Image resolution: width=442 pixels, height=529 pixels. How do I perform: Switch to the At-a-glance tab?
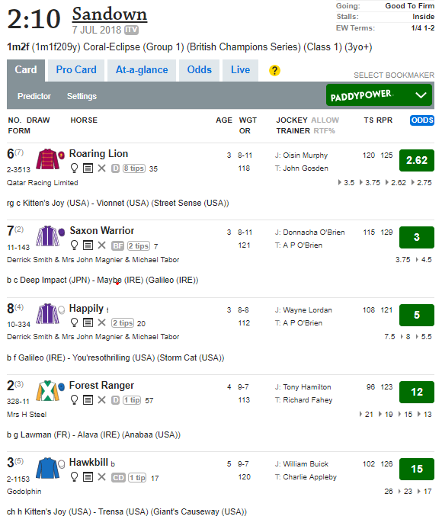tap(142, 70)
